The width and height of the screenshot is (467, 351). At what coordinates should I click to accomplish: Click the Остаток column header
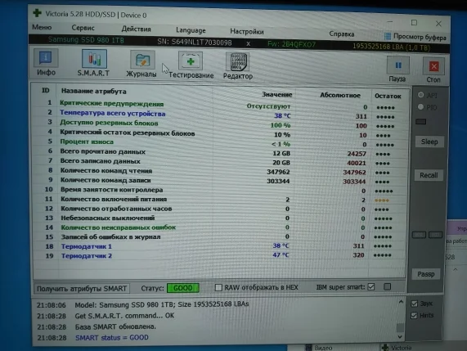point(388,96)
